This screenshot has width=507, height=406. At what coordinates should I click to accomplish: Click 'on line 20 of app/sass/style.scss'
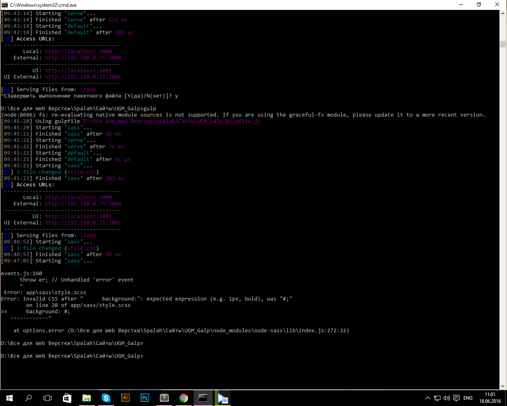(78, 305)
